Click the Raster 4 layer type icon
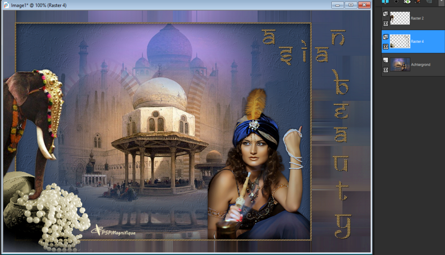Viewport: 445px width, 255px height. [x=385, y=37]
